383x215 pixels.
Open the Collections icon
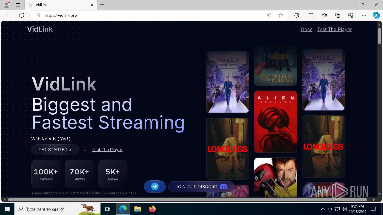(338, 15)
